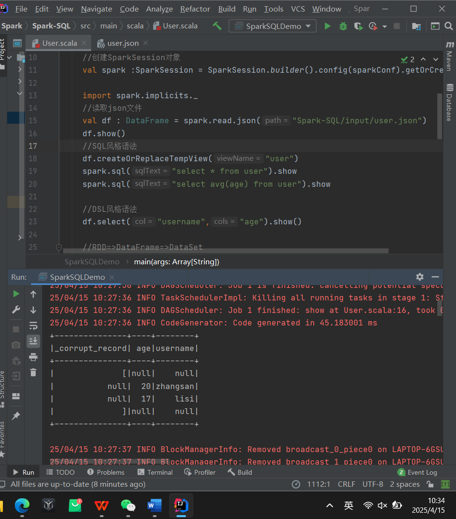Open SparkSQLDemo run configuration dropdown
The image size is (456, 519).
coord(272,26)
